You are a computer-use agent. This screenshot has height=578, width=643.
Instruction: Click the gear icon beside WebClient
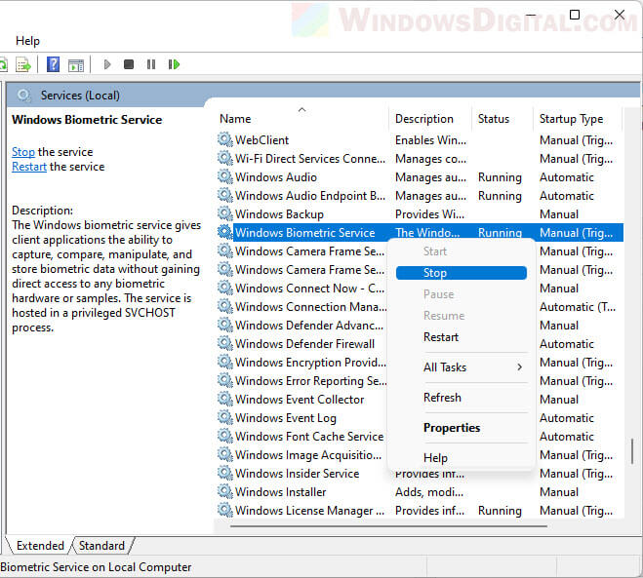(x=224, y=139)
